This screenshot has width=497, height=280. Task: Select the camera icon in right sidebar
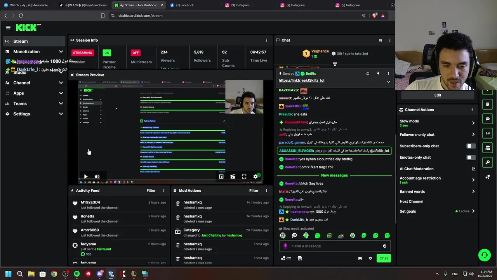coord(488,148)
